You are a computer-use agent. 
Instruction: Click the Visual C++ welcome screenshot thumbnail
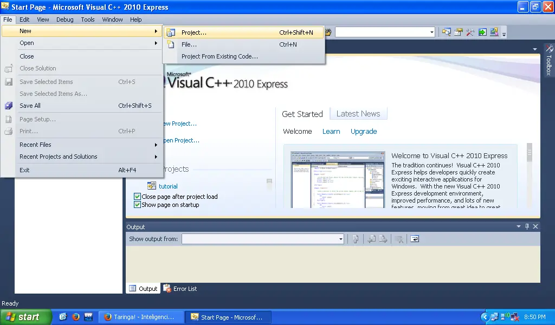tap(338, 180)
